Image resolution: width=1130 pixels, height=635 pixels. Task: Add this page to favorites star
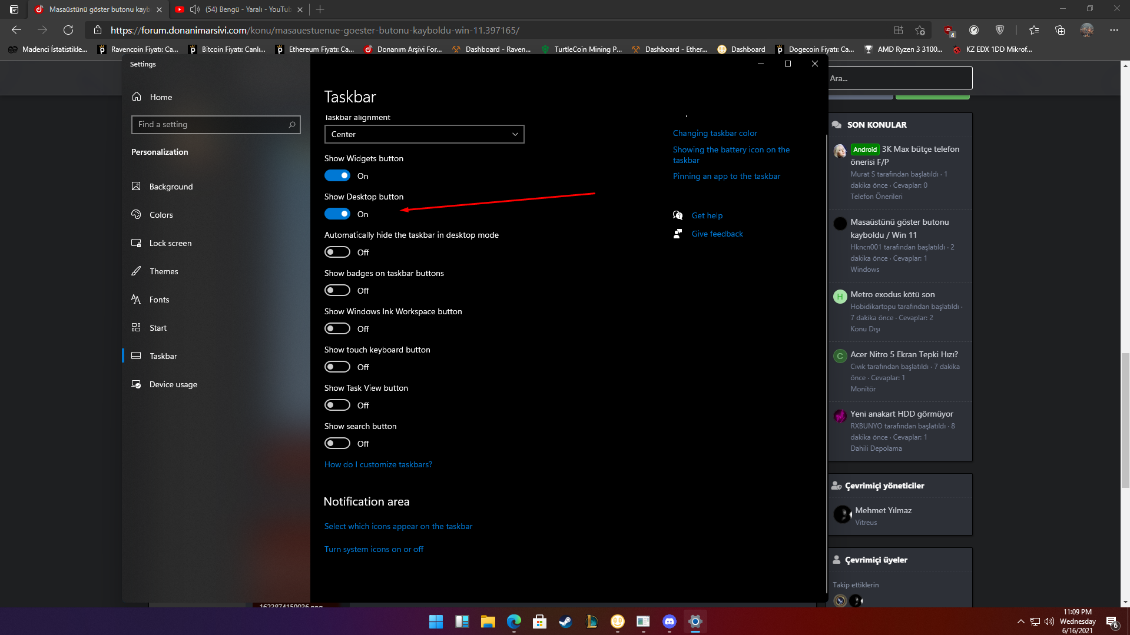click(920, 30)
